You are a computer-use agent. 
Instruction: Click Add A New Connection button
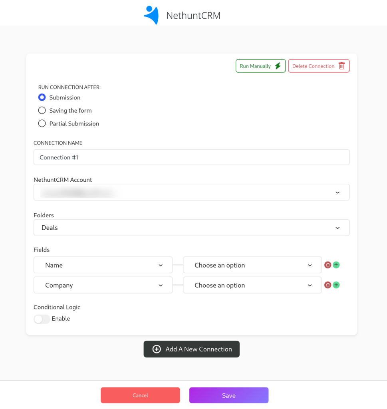pyautogui.click(x=191, y=349)
